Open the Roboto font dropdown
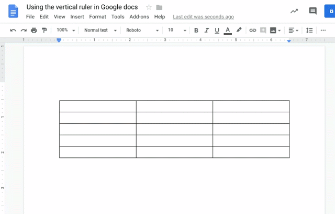 coord(142,30)
